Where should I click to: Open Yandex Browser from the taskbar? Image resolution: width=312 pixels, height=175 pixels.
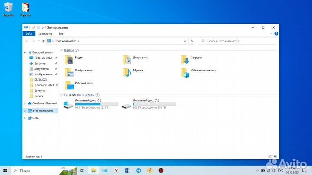click(x=116, y=170)
